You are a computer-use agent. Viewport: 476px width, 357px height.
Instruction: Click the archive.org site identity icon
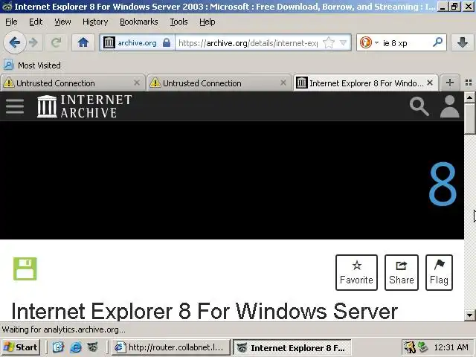pos(109,42)
